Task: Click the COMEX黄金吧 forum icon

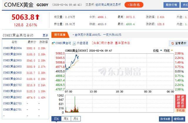Action: point(53,43)
